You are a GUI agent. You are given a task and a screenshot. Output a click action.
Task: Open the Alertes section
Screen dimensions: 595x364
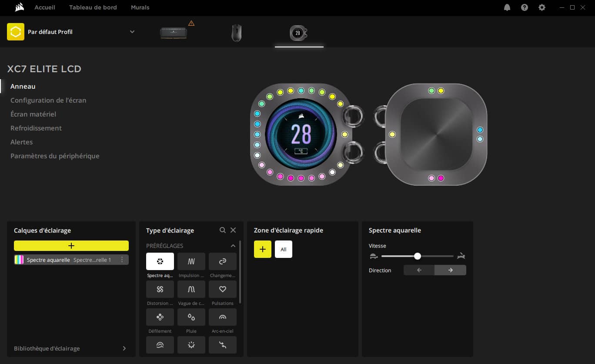(22, 142)
